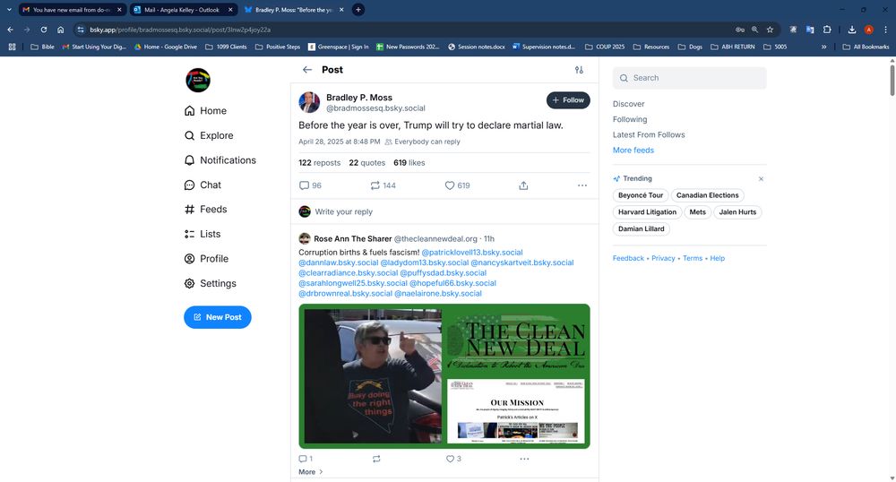The image size is (896, 482).
Task: Go back using the Post header arrow
Action: (x=306, y=70)
